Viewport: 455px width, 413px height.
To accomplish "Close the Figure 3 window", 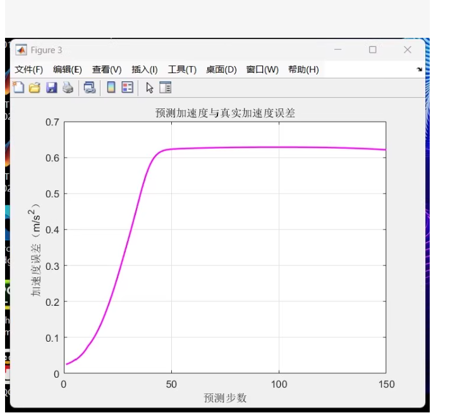I will tap(408, 50).
